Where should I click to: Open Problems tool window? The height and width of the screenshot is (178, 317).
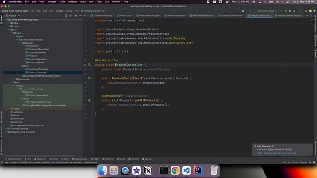(x=107, y=159)
